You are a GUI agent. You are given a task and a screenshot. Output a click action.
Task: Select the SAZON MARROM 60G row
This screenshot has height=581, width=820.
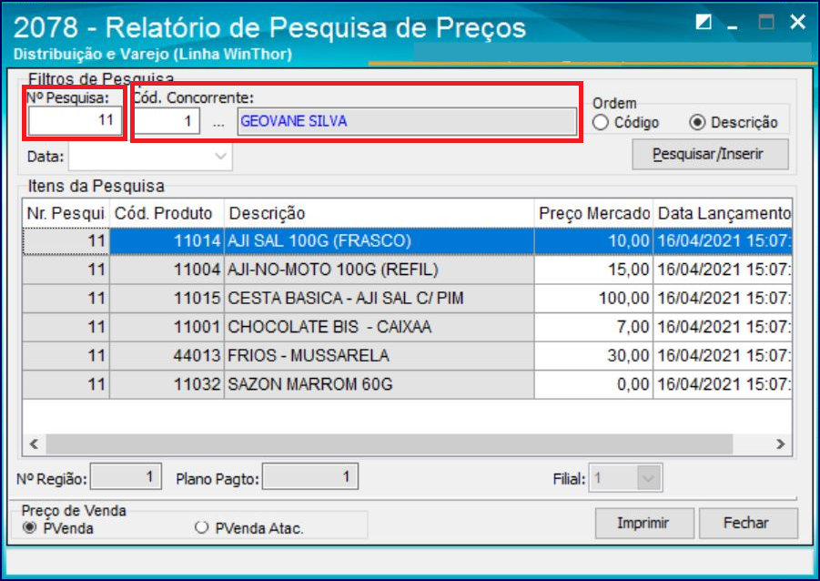[408, 384]
